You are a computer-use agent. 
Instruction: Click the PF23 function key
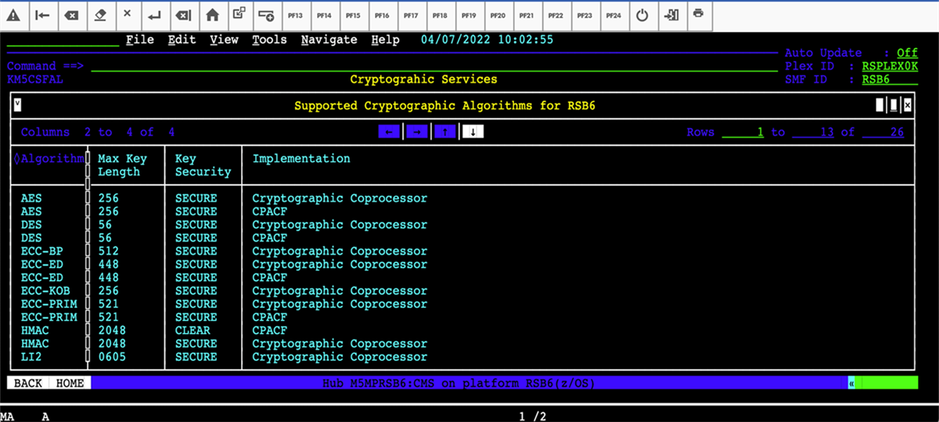pyautogui.click(x=585, y=15)
